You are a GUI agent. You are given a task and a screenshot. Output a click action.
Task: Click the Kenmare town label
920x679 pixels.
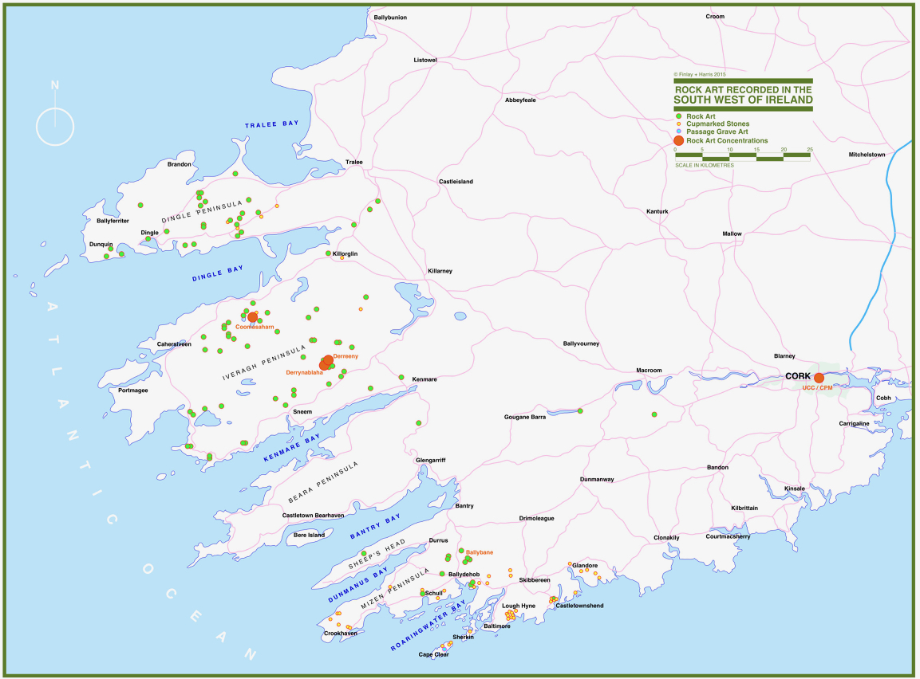click(424, 379)
